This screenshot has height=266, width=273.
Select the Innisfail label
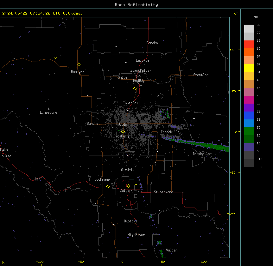(131, 103)
